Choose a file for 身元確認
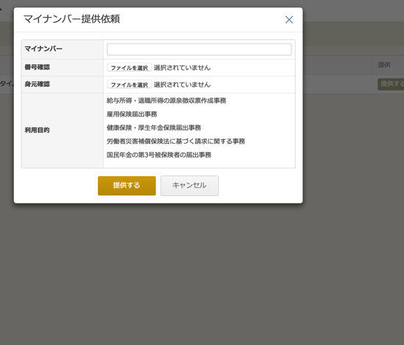This screenshot has height=345, width=404. click(x=129, y=84)
